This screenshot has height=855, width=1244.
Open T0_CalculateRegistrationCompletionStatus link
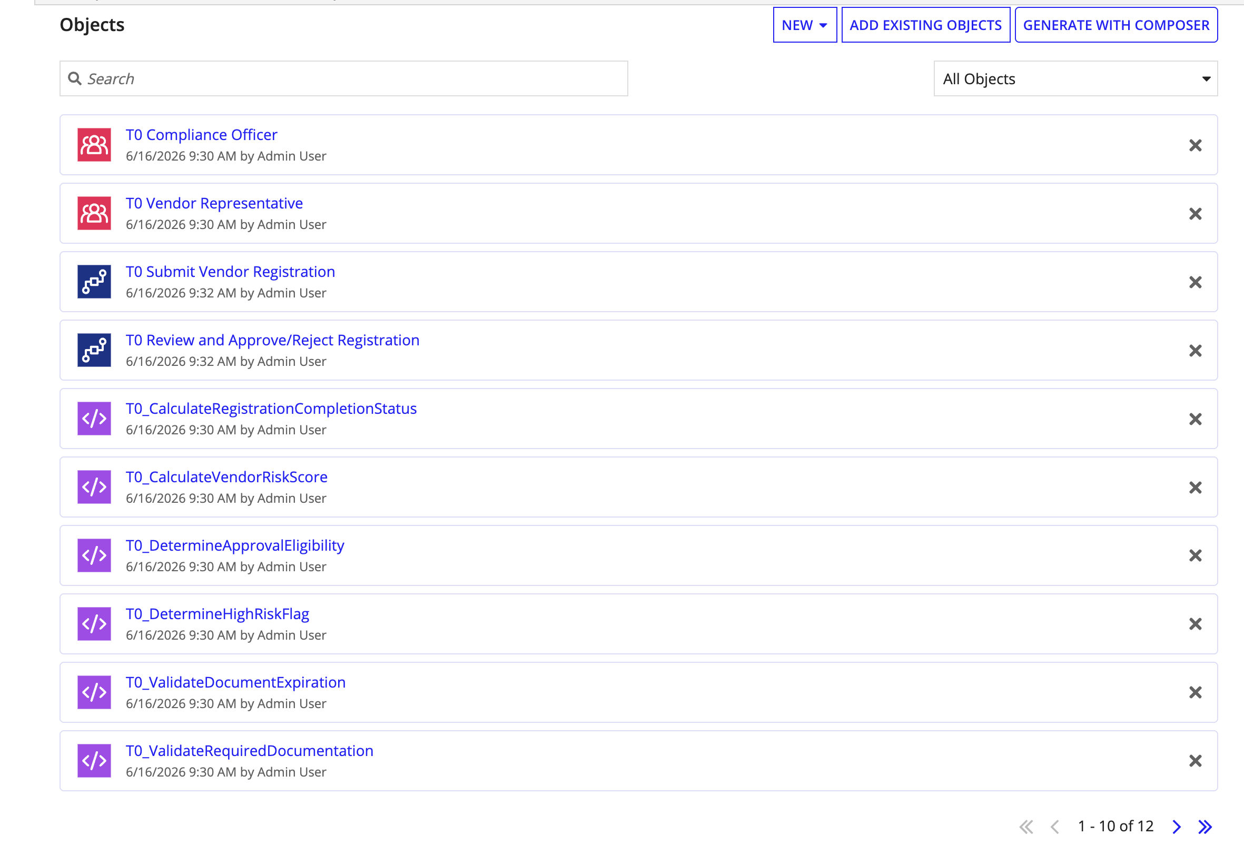pos(271,409)
